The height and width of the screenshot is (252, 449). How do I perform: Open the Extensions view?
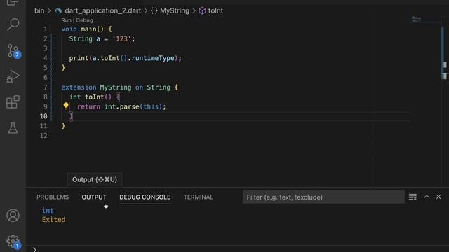pos(13,102)
